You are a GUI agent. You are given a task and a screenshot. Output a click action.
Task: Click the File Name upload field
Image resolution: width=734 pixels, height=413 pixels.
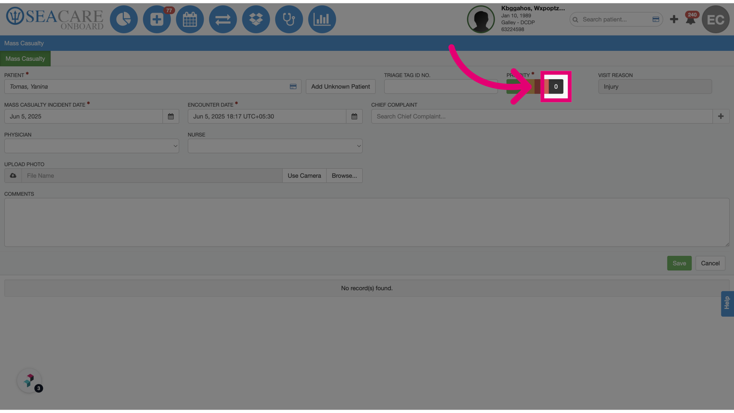pos(152,176)
